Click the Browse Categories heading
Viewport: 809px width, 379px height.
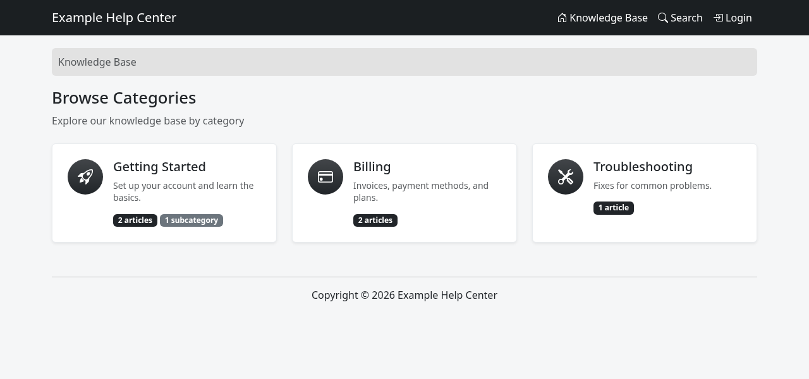click(124, 98)
